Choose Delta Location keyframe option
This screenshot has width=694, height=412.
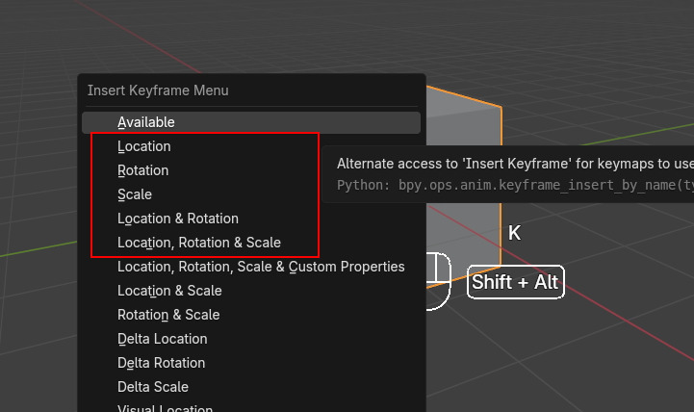(251, 339)
